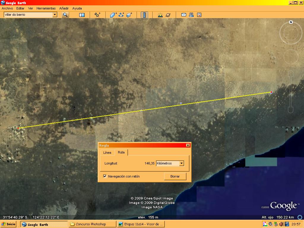304x228 pixels.
Task: Click the 31°54'40.29" S latitude readout
Action: [15, 217]
